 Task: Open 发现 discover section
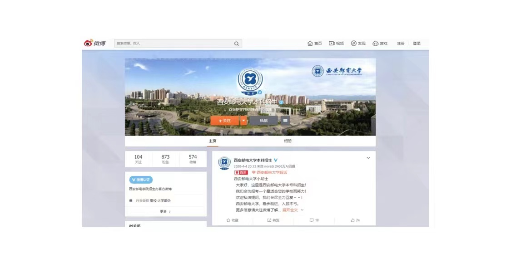click(x=358, y=43)
